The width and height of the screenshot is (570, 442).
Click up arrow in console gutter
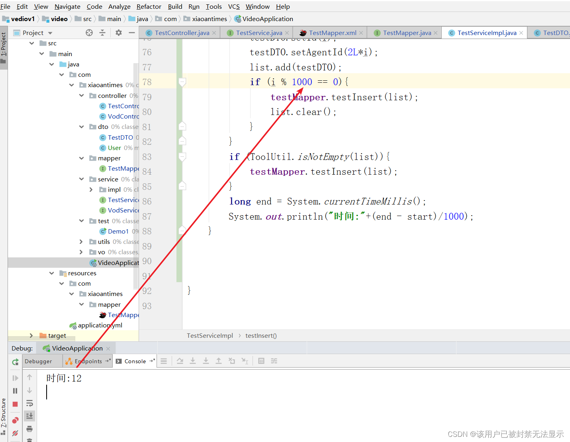[29, 377]
